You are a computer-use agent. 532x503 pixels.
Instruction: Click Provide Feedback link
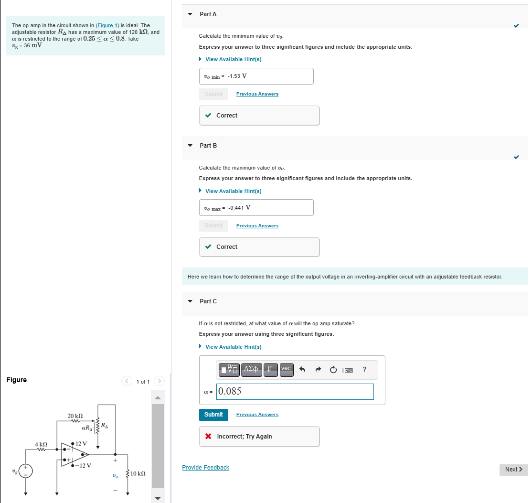[206, 467]
